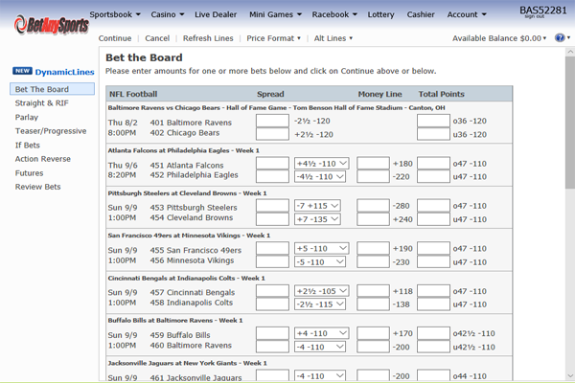
Task: Open Atlanta Falcons +4½ -110 spread dropdown
Action: point(321,163)
